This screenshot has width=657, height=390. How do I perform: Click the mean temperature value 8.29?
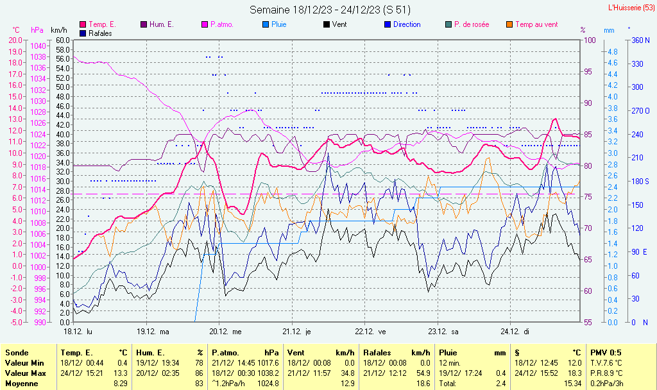click(121, 384)
